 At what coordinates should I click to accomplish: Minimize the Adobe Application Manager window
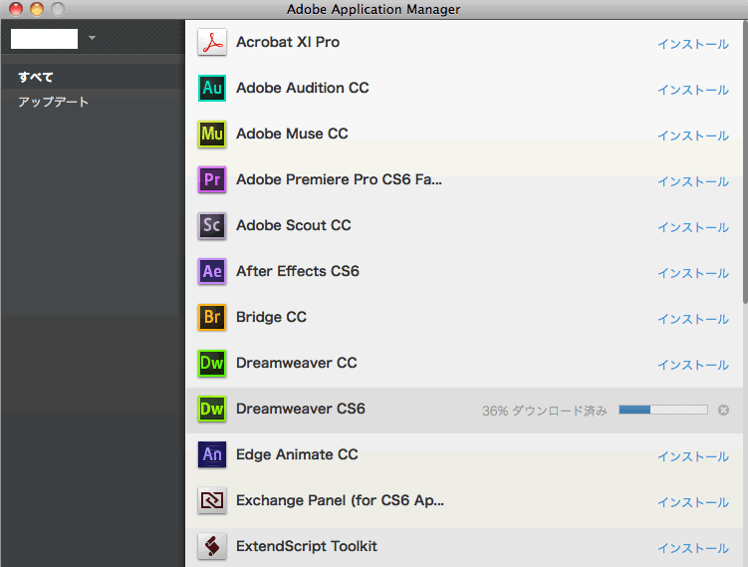tap(37, 9)
